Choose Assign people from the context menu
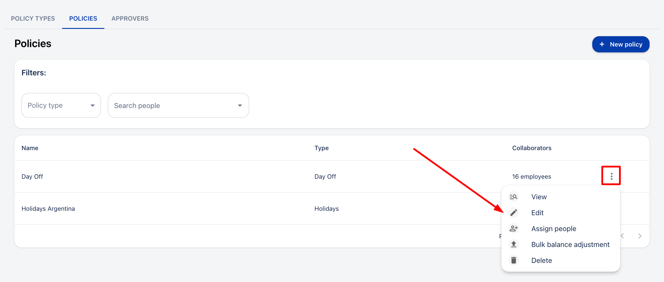The height and width of the screenshot is (282, 664). [553, 229]
